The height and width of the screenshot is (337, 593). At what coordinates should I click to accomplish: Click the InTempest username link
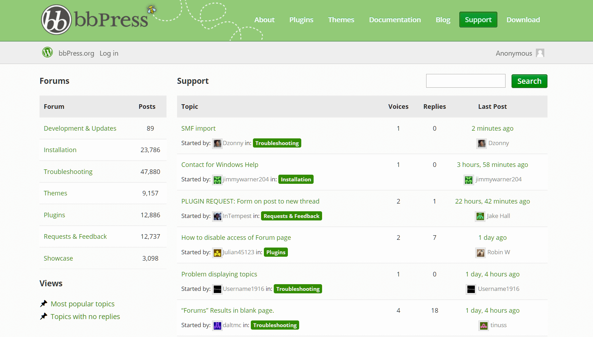(x=237, y=216)
